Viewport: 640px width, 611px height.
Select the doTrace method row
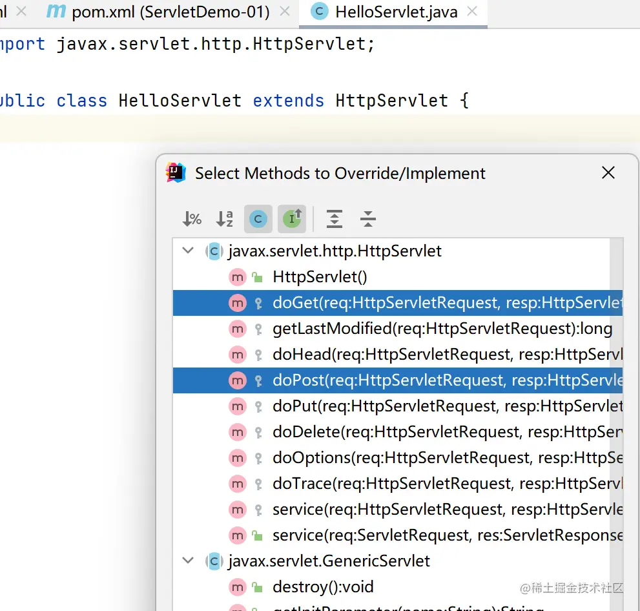point(398,484)
